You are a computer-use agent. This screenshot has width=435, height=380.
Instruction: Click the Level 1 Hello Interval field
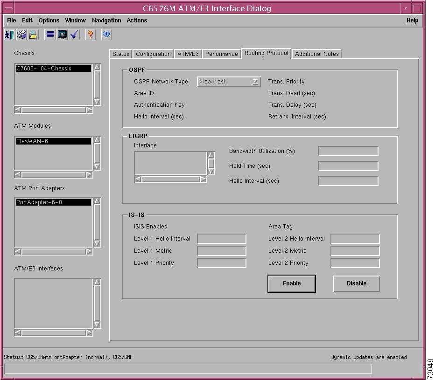click(222, 239)
